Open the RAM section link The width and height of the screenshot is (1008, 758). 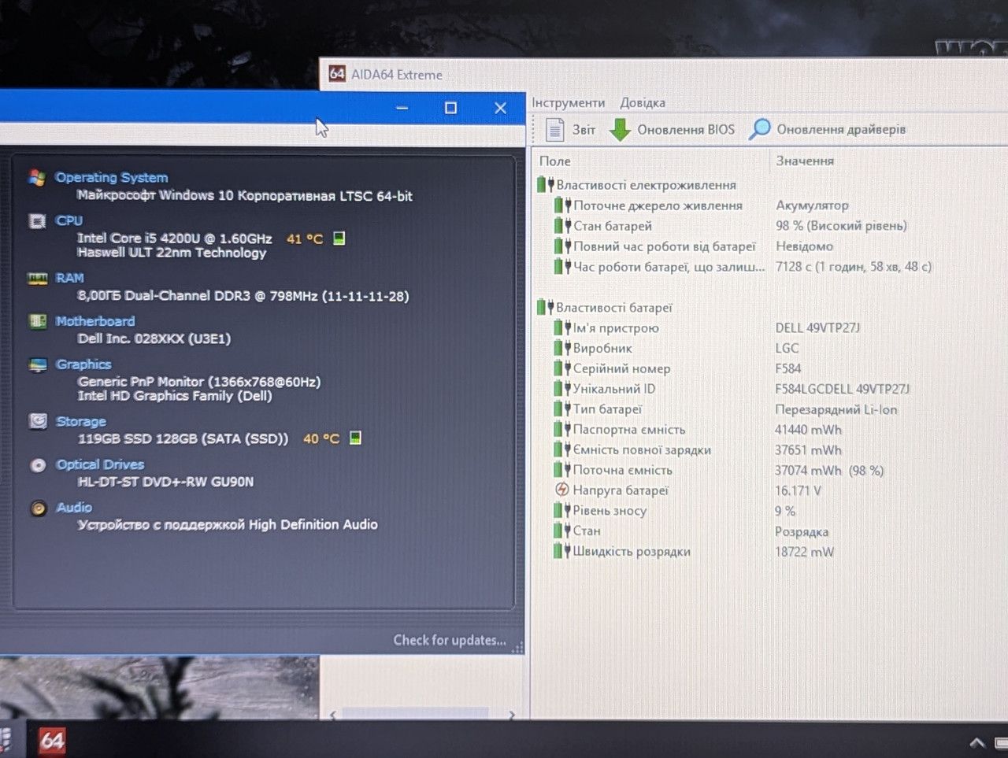(70, 279)
